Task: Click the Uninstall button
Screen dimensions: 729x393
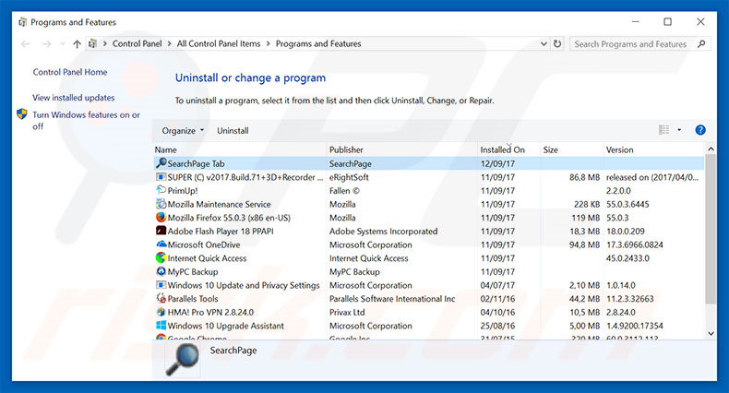Action: (x=233, y=131)
